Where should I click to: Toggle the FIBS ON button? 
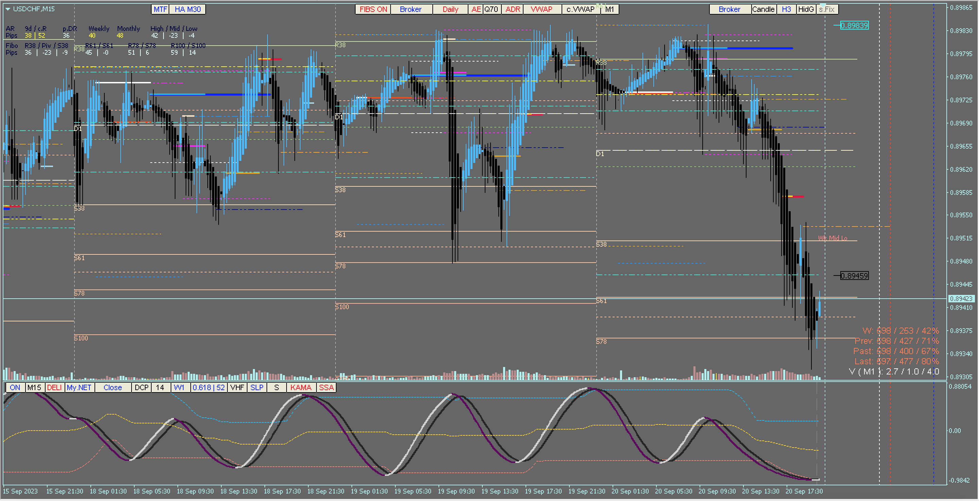[x=373, y=9]
